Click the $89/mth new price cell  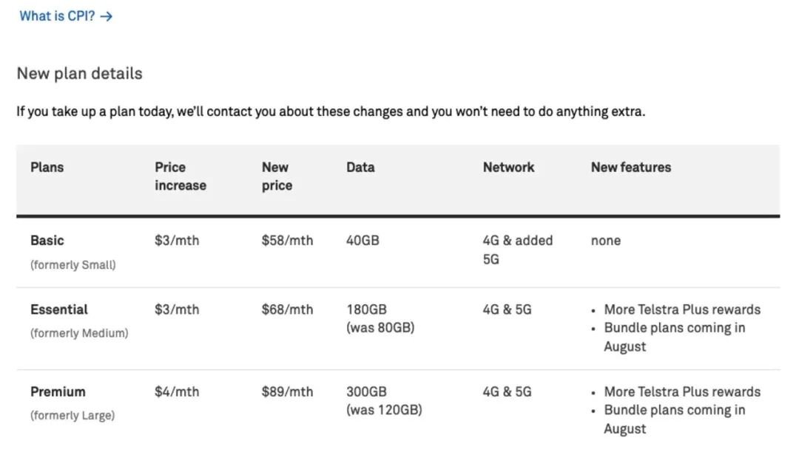coord(287,392)
